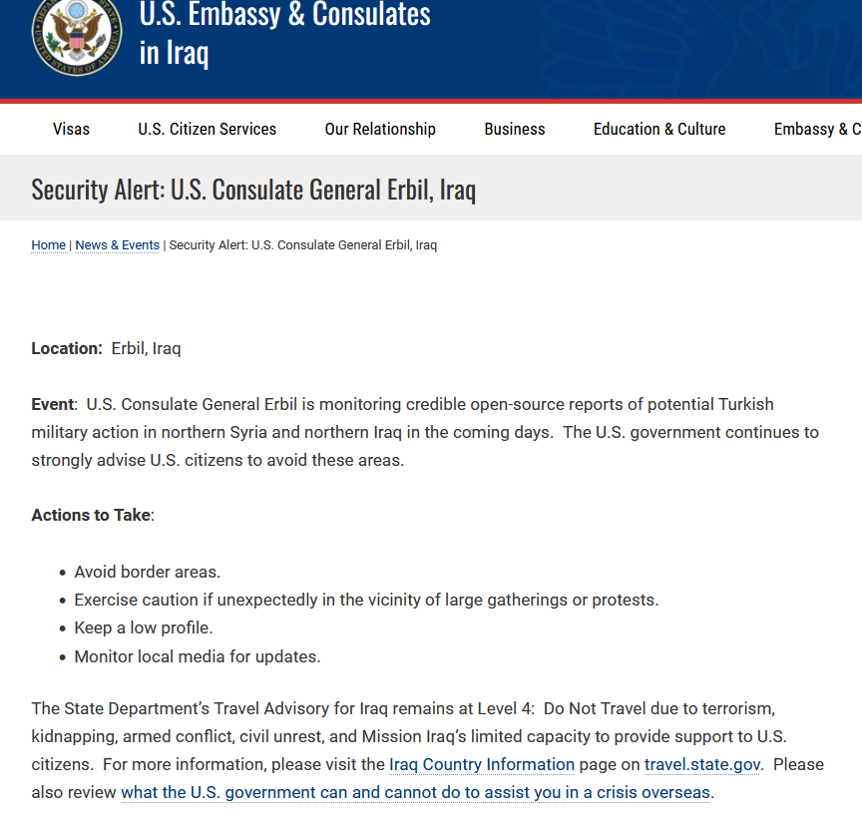This screenshot has height=823, width=862.
Task: Visit the travel.state.gov link
Action: tap(702, 764)
